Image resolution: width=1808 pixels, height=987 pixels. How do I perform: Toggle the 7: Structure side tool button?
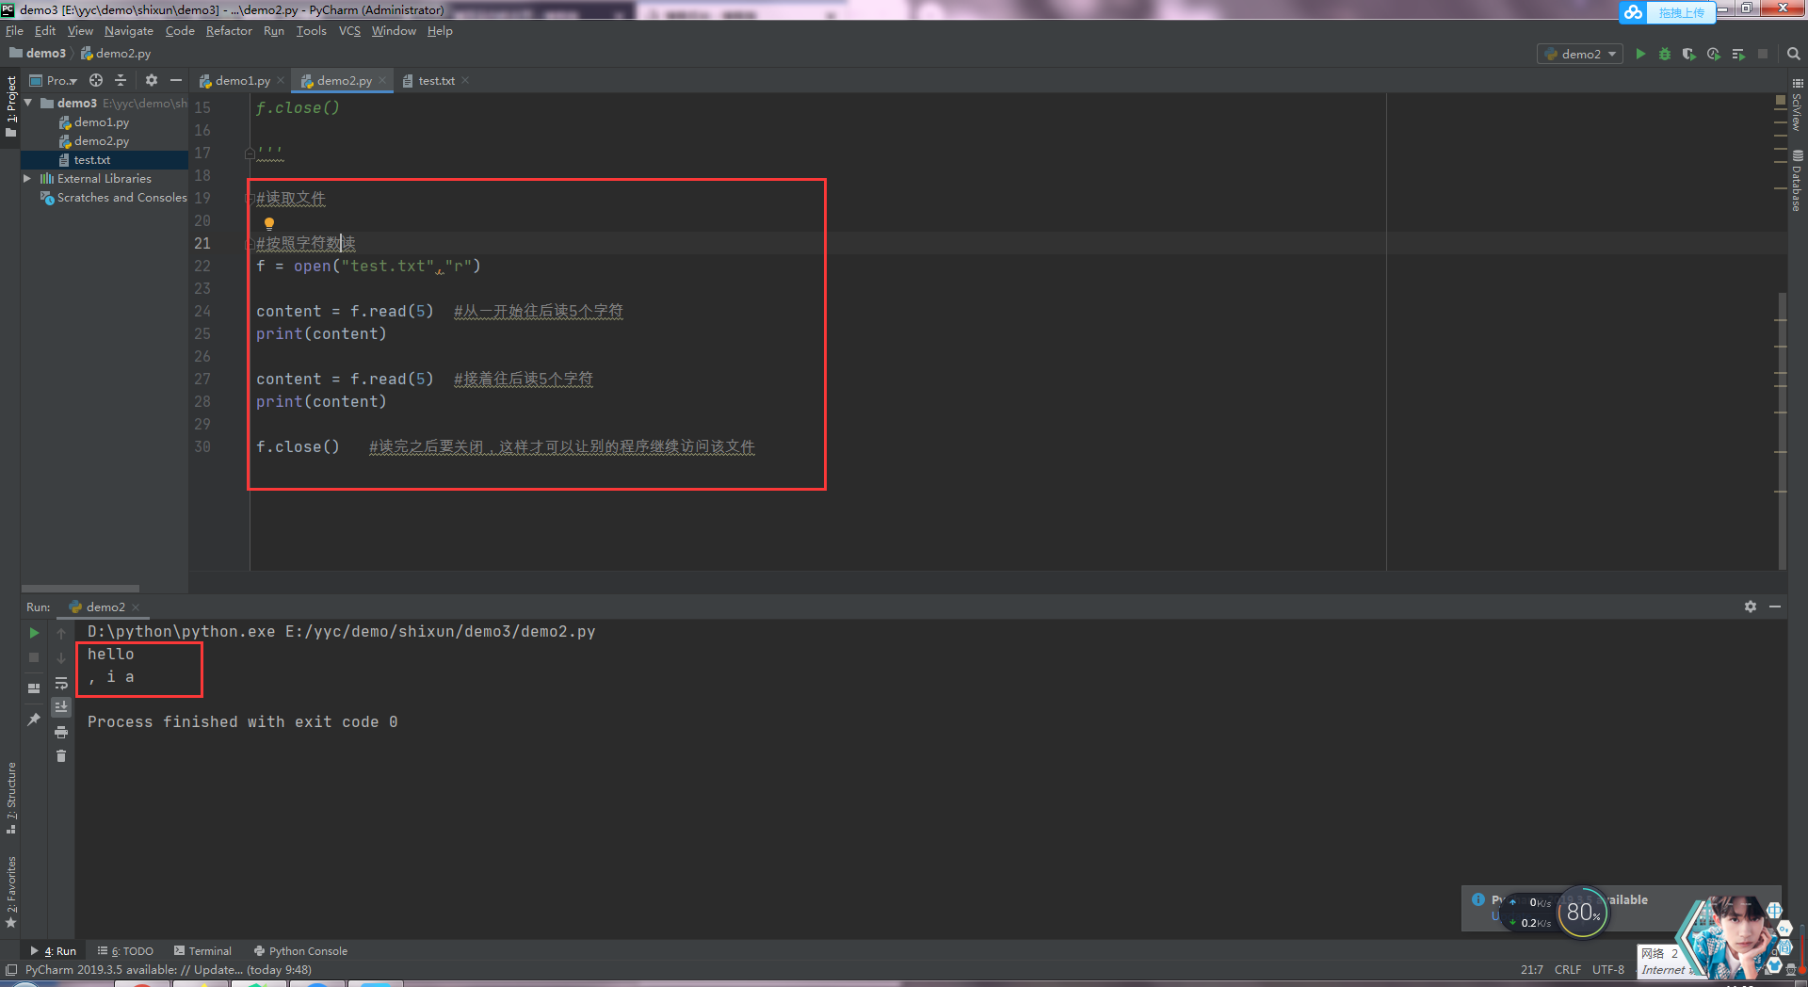pyautogui.click(x=11, y=798)
